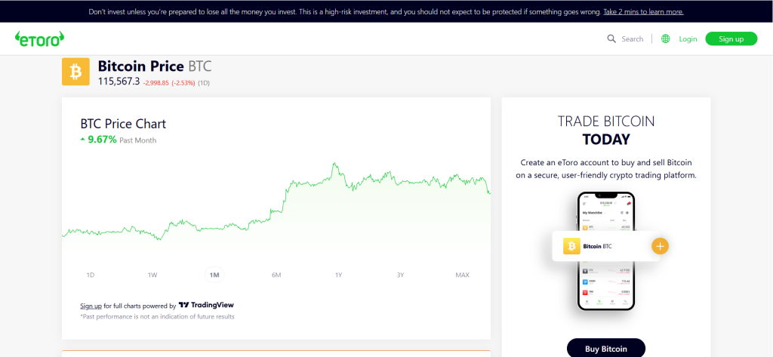
Task: Open the globe language selector
Action: [x=666, y=38]
